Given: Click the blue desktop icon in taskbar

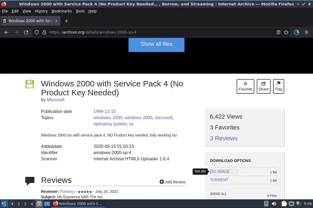Looking at the screenshot, I should (47, 204).
